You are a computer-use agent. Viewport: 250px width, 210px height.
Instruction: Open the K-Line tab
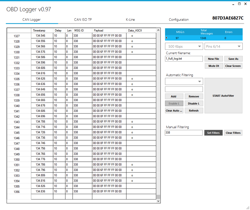pos(130,19)
